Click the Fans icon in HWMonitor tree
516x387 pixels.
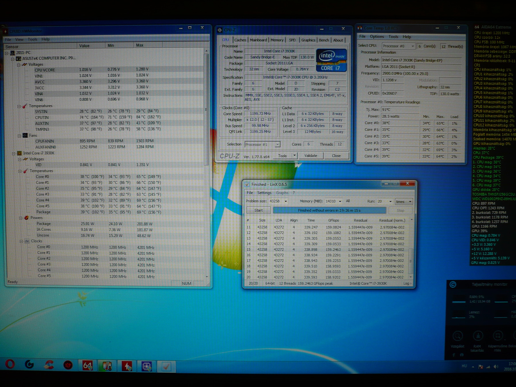(25, 135)
